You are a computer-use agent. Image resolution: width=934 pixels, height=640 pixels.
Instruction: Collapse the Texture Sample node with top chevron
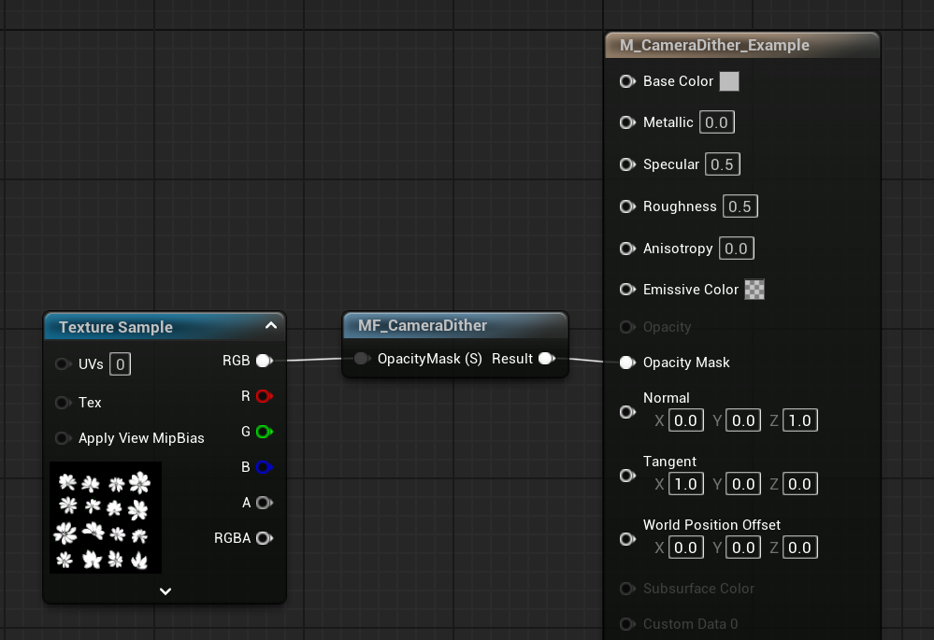point(271,326)
